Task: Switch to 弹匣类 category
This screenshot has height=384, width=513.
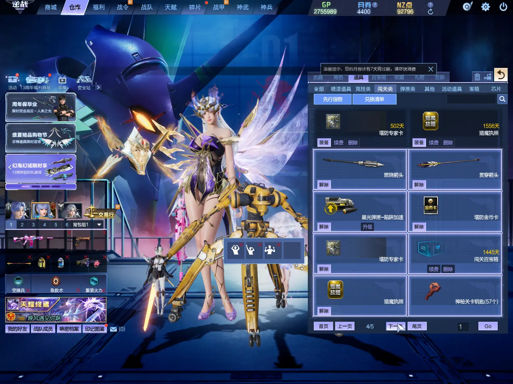Action: 408,89
